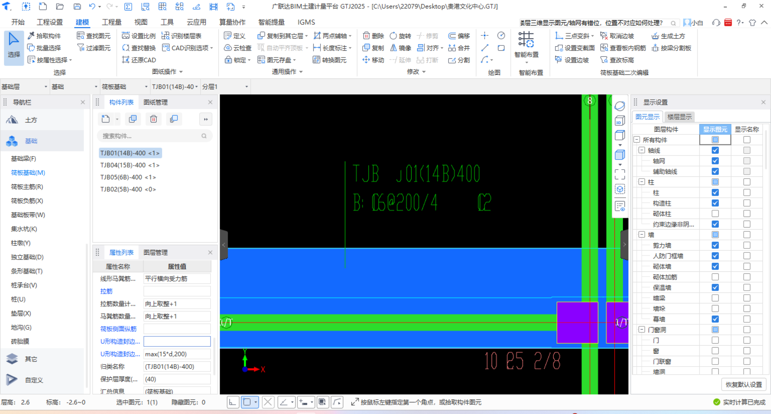
Task: Click 恢复默认设置 button
Action: [x=744, y=385]
